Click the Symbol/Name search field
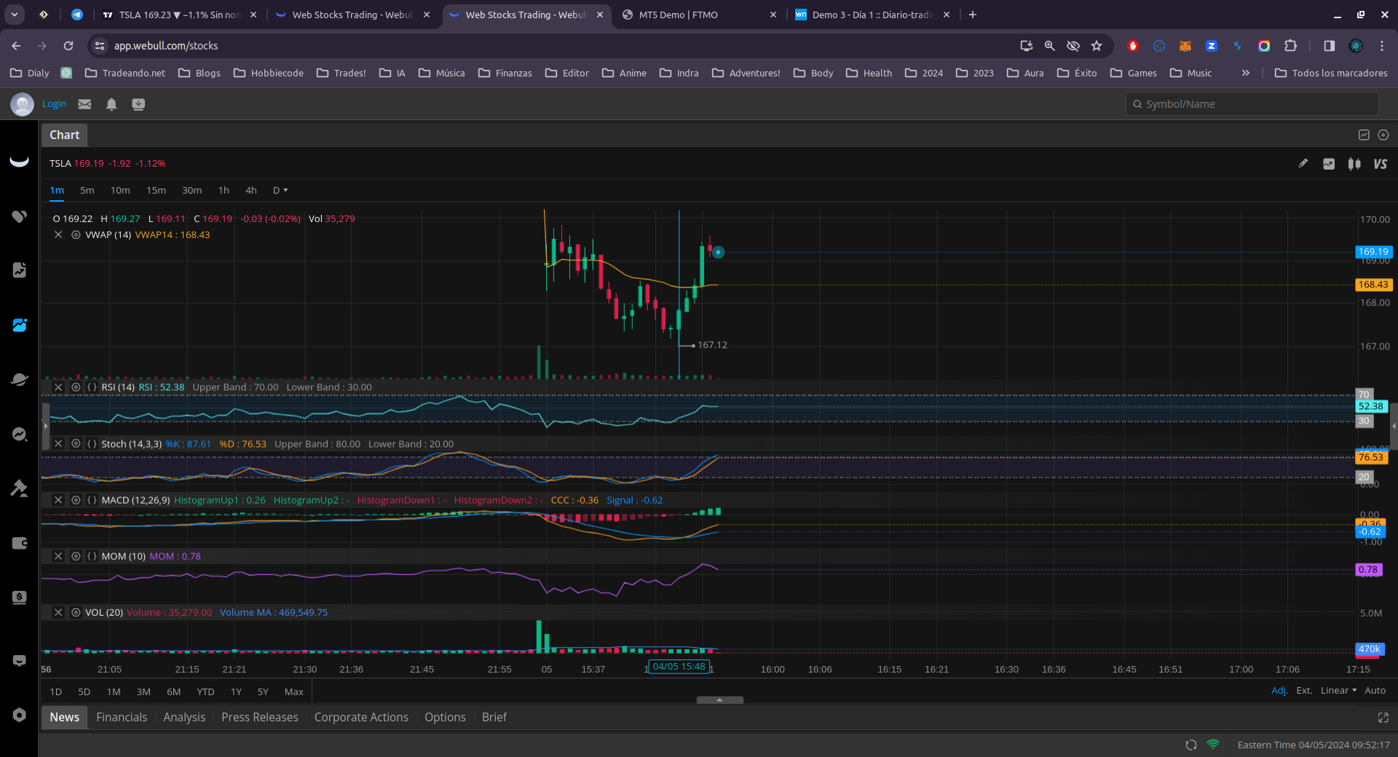Image resolution: width=1398 pixels, height=757 pixels. click(1252, 104)
